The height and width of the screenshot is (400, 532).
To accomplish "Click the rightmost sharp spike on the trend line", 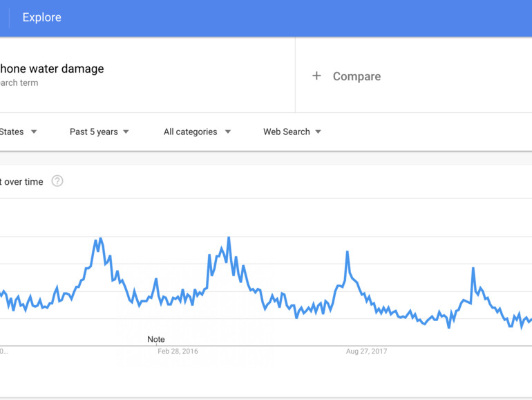I will click(473, 269).
